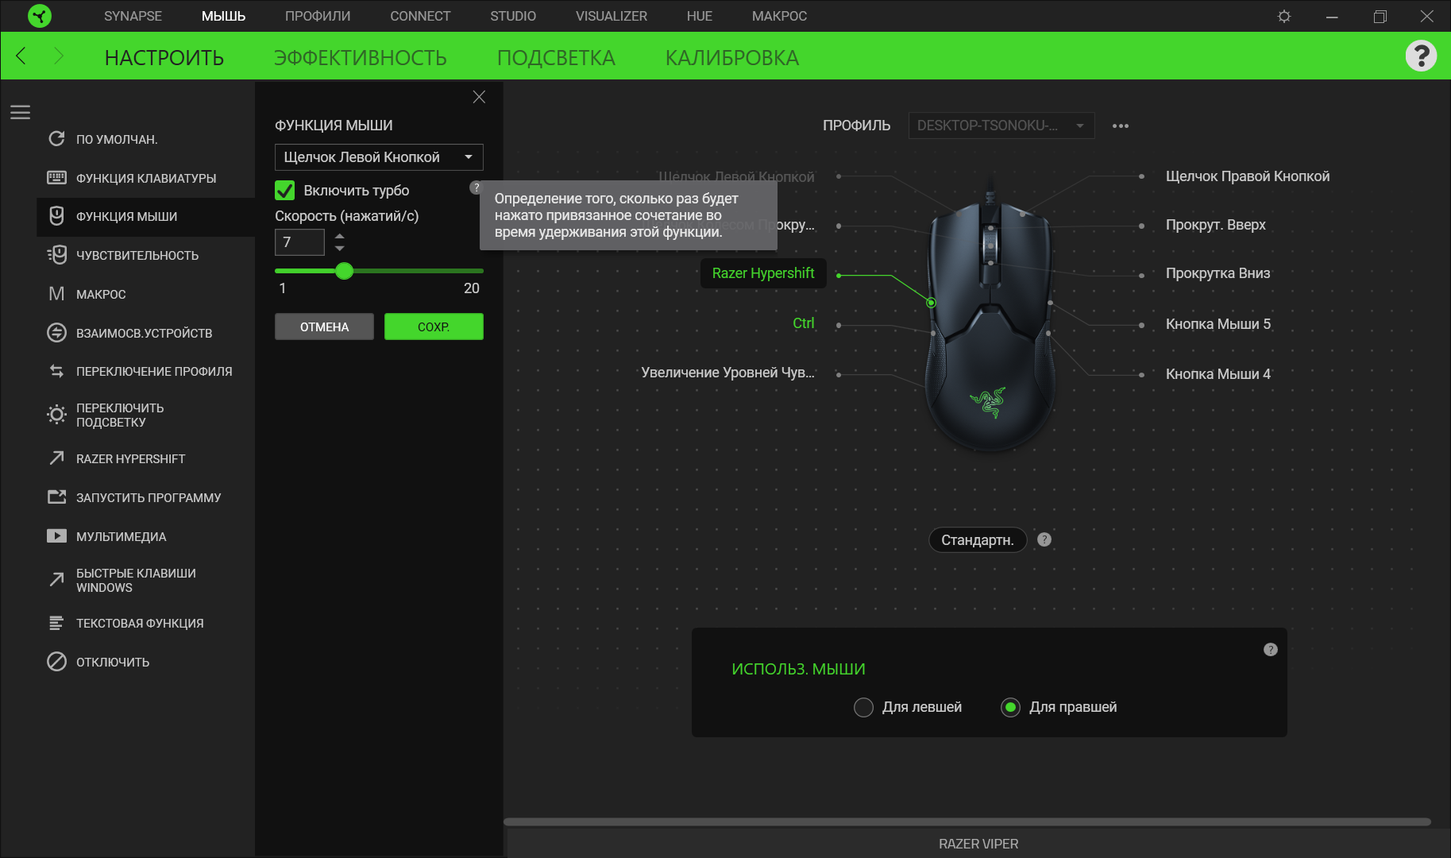Open the STUDIO tab
The width and height of the screenshot is (1451, 858).
tap(513, 16)
